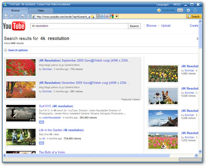
Task: Switch to the Browse tab
Action: (15, 10)
